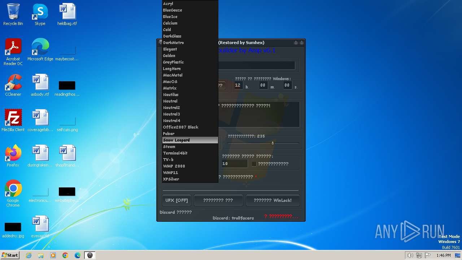Select MacMetal skin option
Image resolution: width=462 pixels, height=260 pixels.
pos(190,75)
